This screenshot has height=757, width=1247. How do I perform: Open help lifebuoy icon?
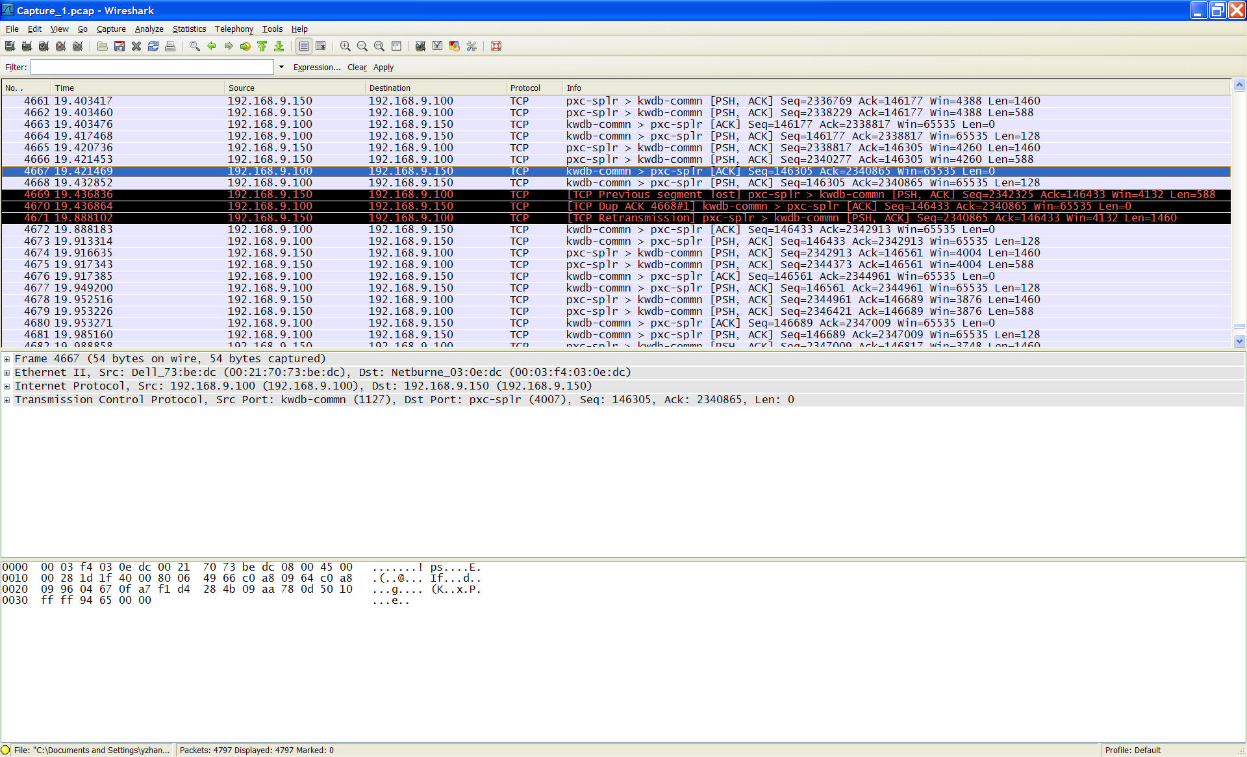[x=496, y=46]
